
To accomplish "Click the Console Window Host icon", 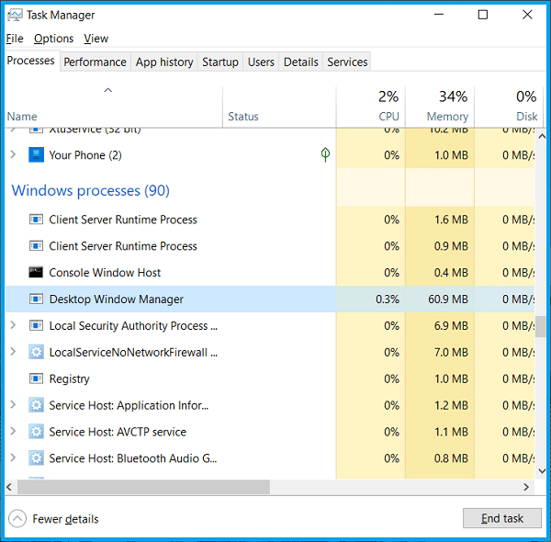I will pyautogui.click(x=36, y=273).
